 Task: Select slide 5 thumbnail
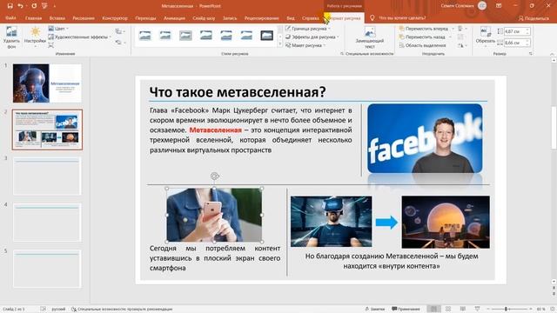(47, 269)
